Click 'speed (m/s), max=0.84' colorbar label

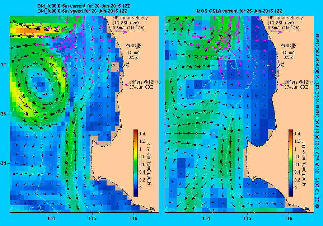304,164
